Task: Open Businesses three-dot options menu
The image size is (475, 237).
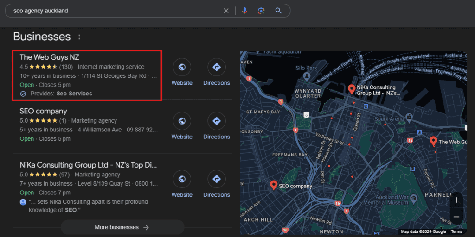Action: [79, 37]
